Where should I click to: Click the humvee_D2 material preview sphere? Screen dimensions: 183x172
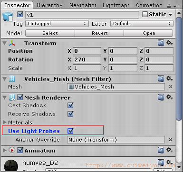click(11, 165)
